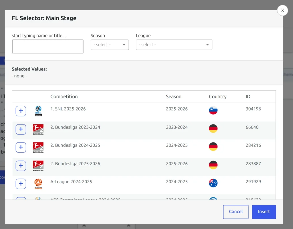Click the Germany flag in the 66640 row
This screenshot has height=229, width=293.
(213, 128)
